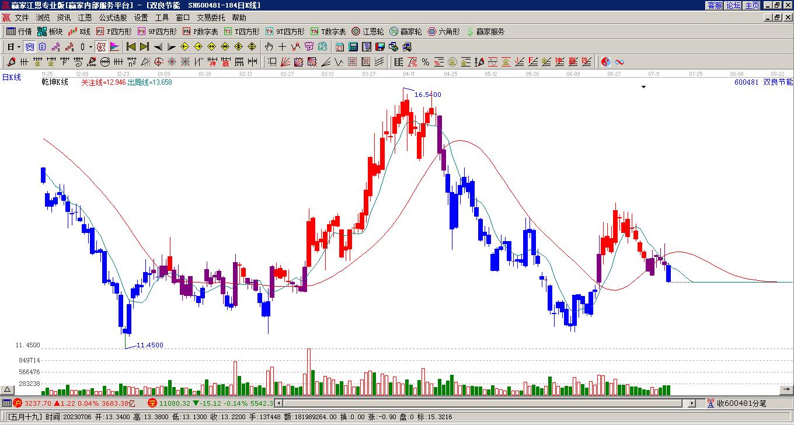This screenshot has width=794, height=425.
Task: Click the horizontal scrollbar left arrow
Action: (x=278, y=403)
